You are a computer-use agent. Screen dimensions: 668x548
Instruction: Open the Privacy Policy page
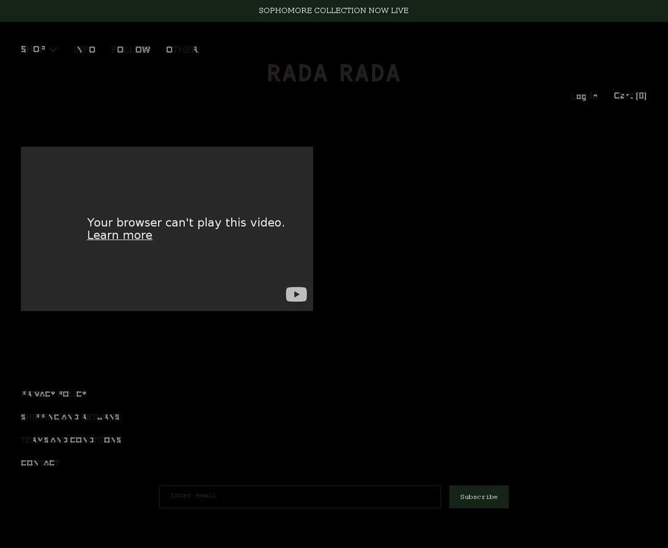(x=54, y=394)
